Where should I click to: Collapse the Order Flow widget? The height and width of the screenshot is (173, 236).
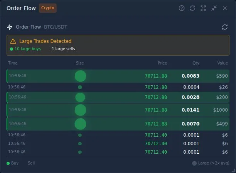(214, 8)
